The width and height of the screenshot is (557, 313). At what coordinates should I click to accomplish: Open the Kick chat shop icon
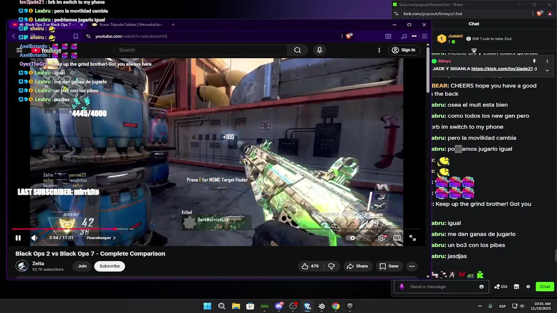coord(516,286)
